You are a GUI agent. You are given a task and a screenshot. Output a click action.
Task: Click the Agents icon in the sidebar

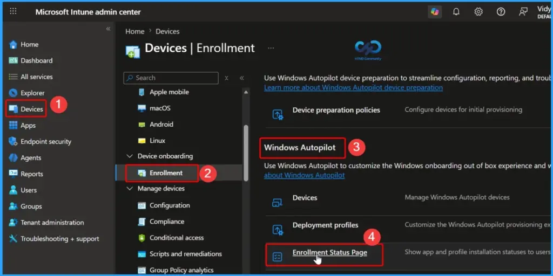tap(13, 158)
